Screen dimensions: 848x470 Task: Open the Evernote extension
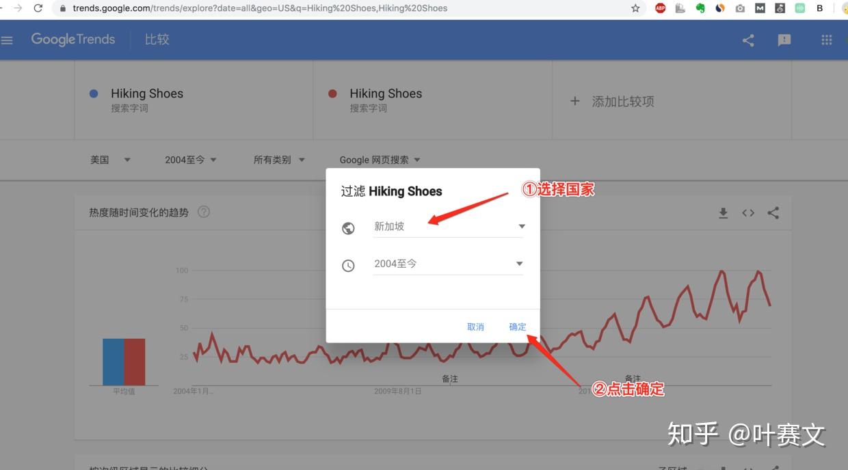click(x=700, y=8)
